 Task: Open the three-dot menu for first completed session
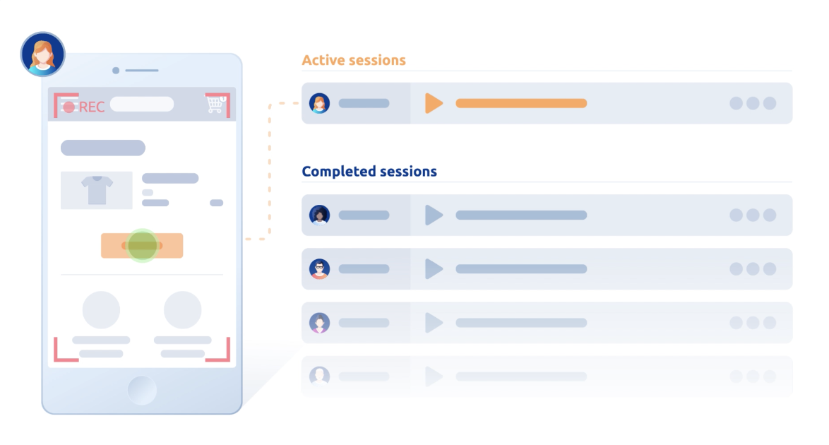point(753,215)
